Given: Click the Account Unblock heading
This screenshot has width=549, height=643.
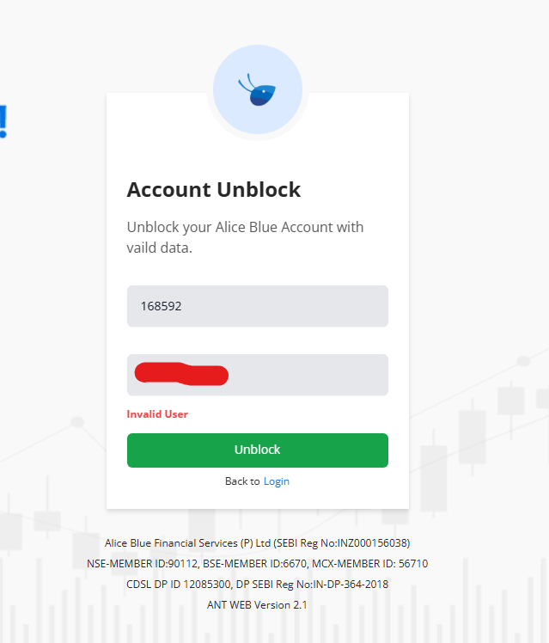Looking at the screenshot, I should [x=214, y=189].
